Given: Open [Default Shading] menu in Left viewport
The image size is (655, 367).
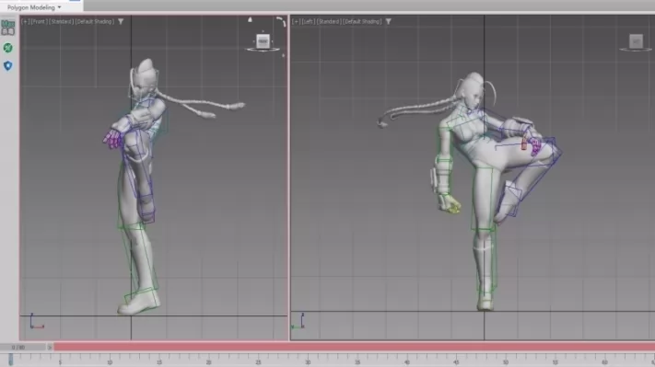Looking at the screenshot, I should 362,21.
